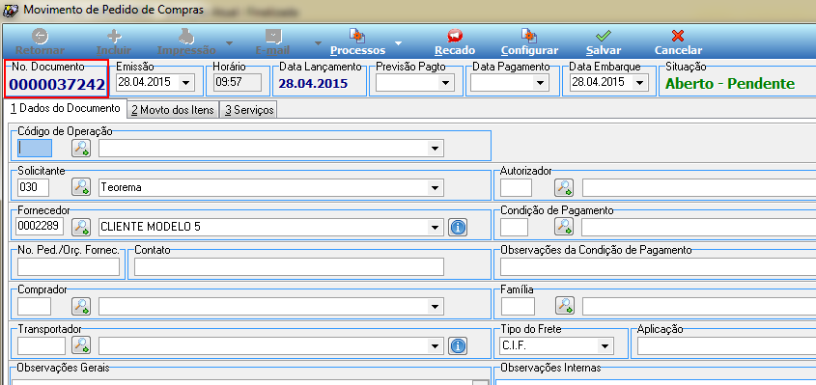Click the Solicitante code field 030
The height and width of the screenshot is (385, 816).
(33, 187)
